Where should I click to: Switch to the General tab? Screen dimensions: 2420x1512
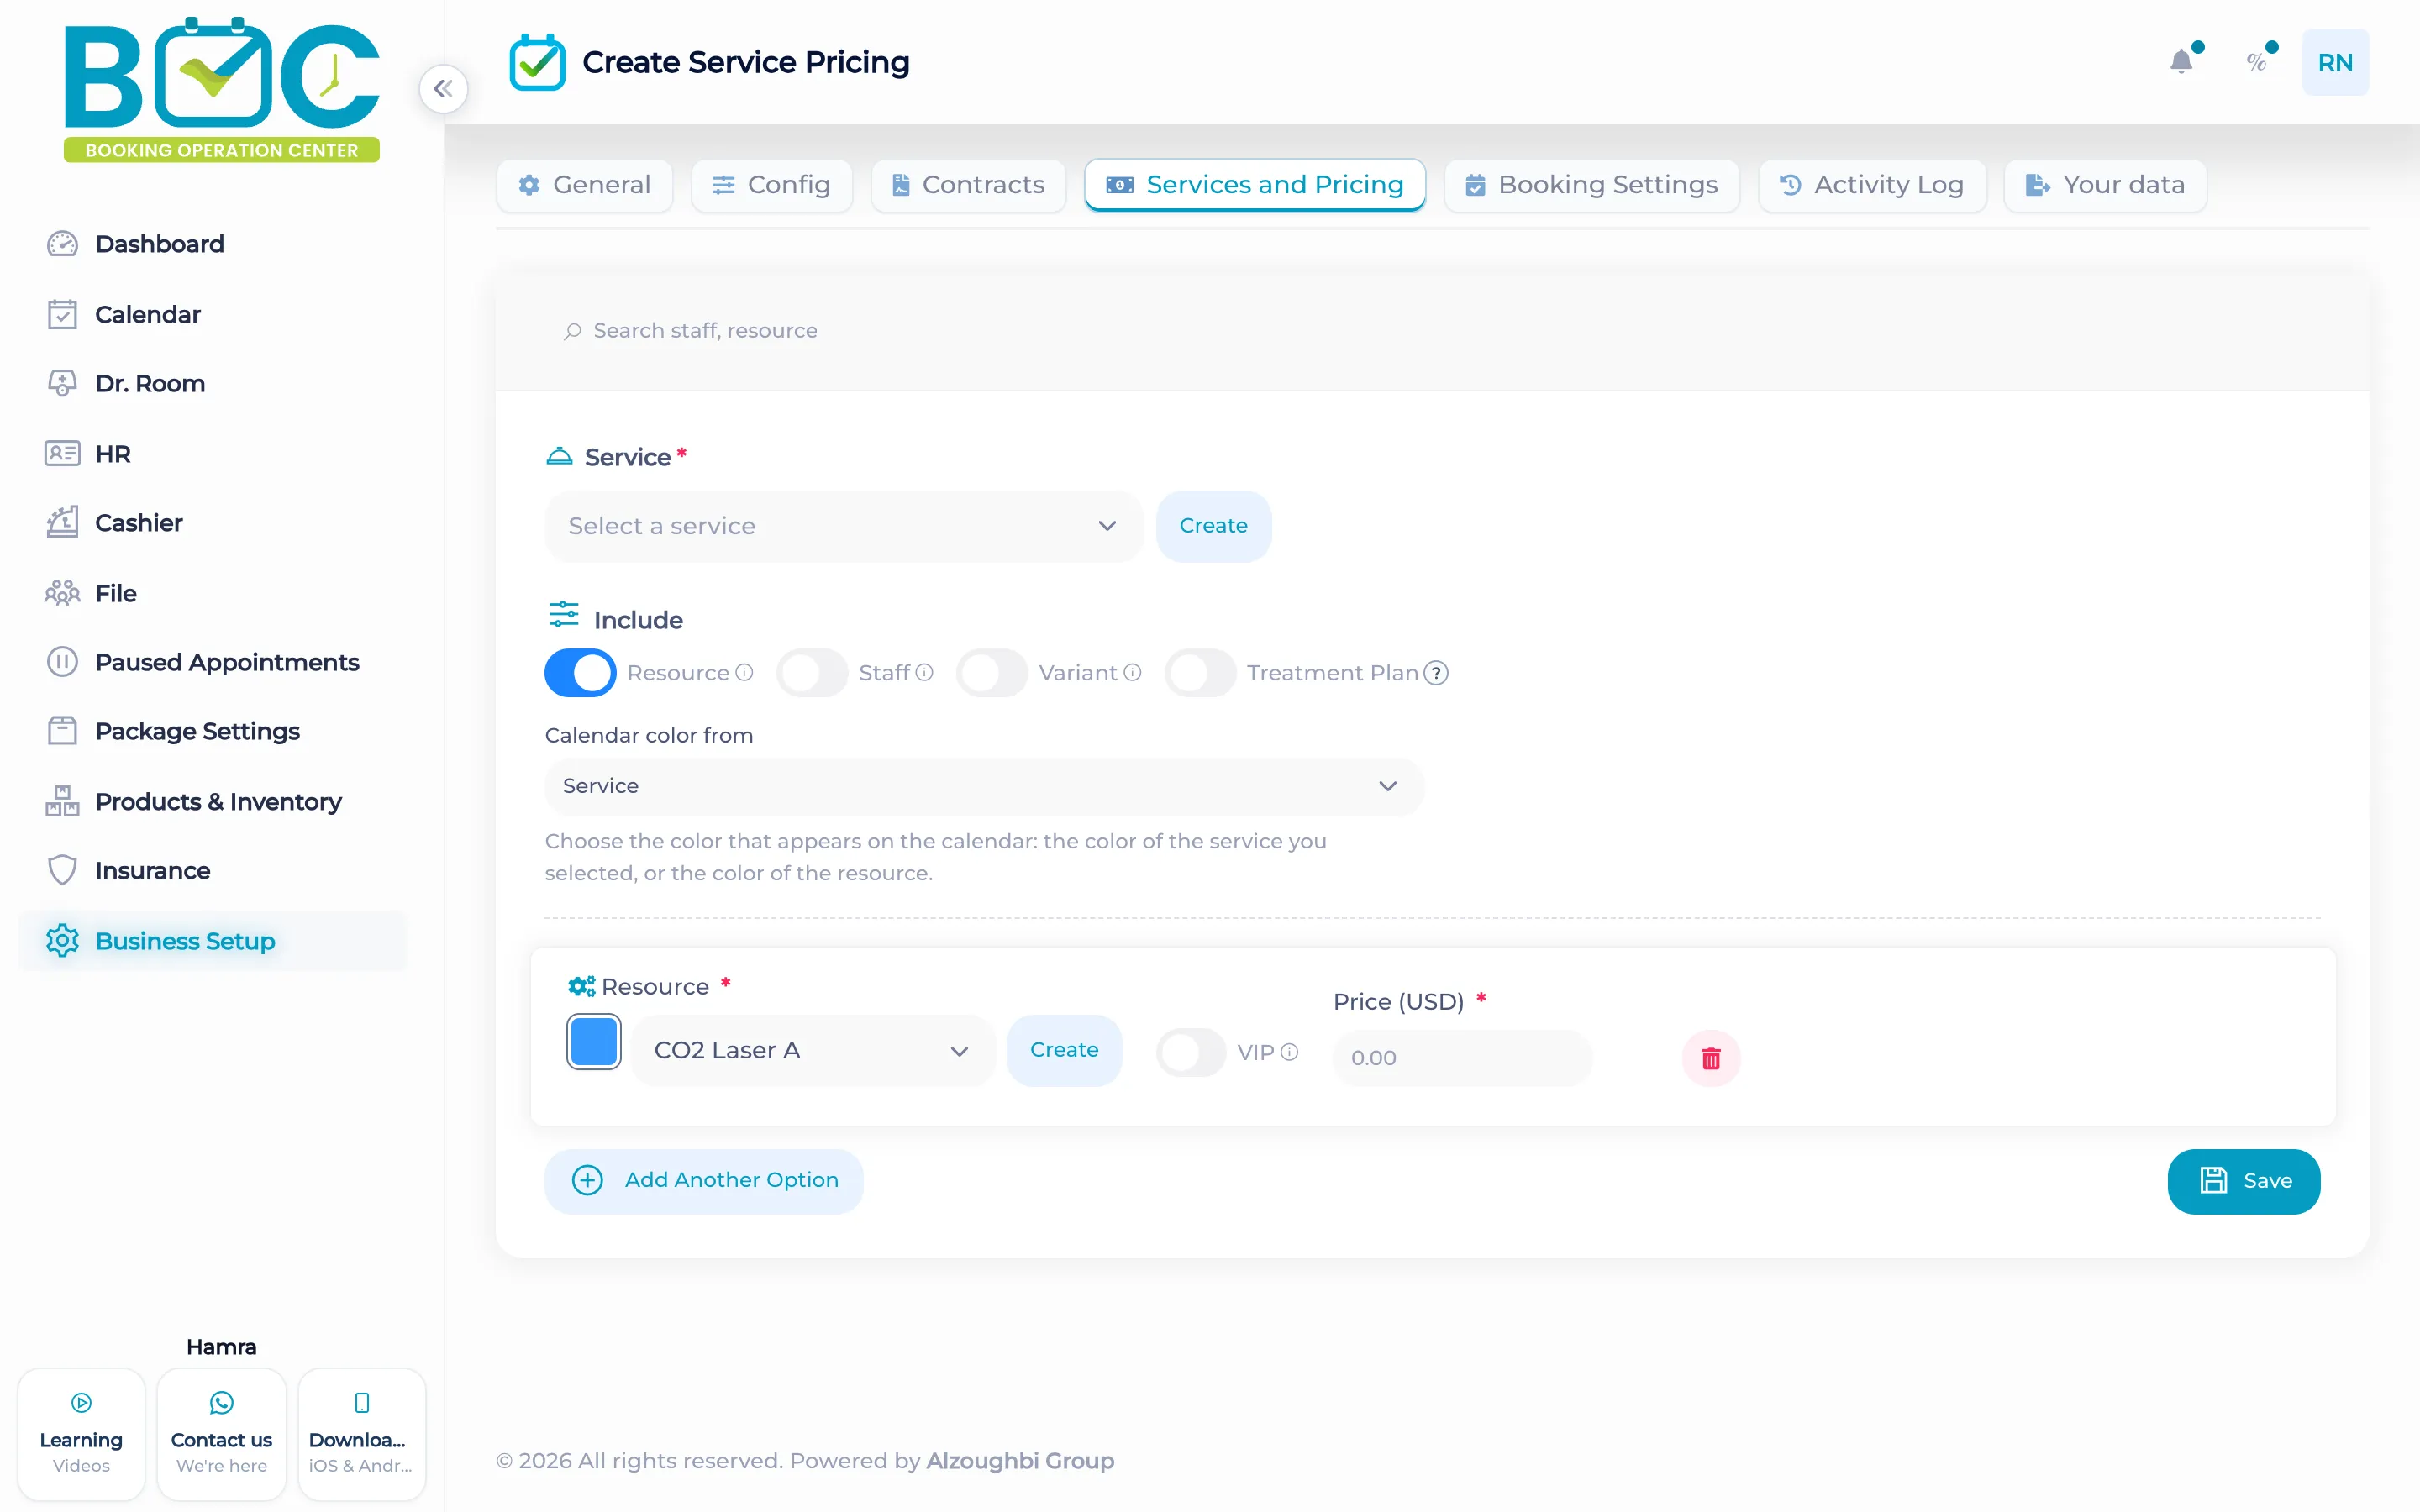[x=584, y=185]
